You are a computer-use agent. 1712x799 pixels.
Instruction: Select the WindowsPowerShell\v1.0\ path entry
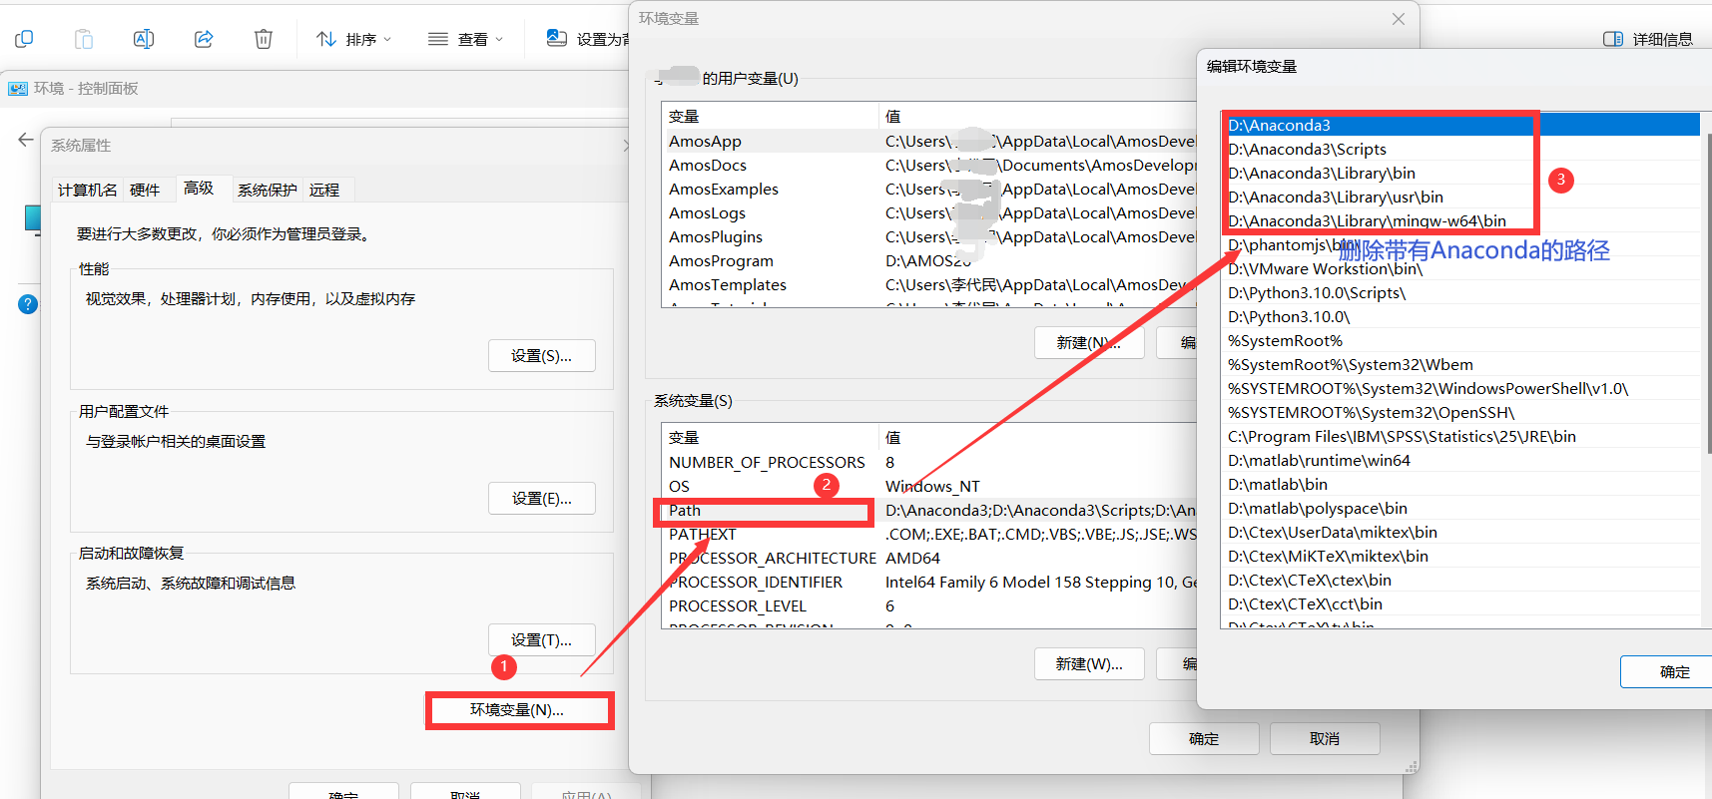click(1461, 389)
